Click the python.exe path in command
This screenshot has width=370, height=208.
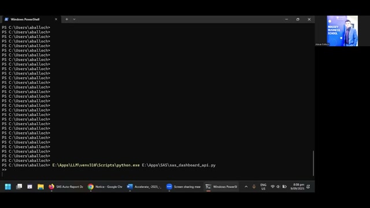tap(96, 165)
